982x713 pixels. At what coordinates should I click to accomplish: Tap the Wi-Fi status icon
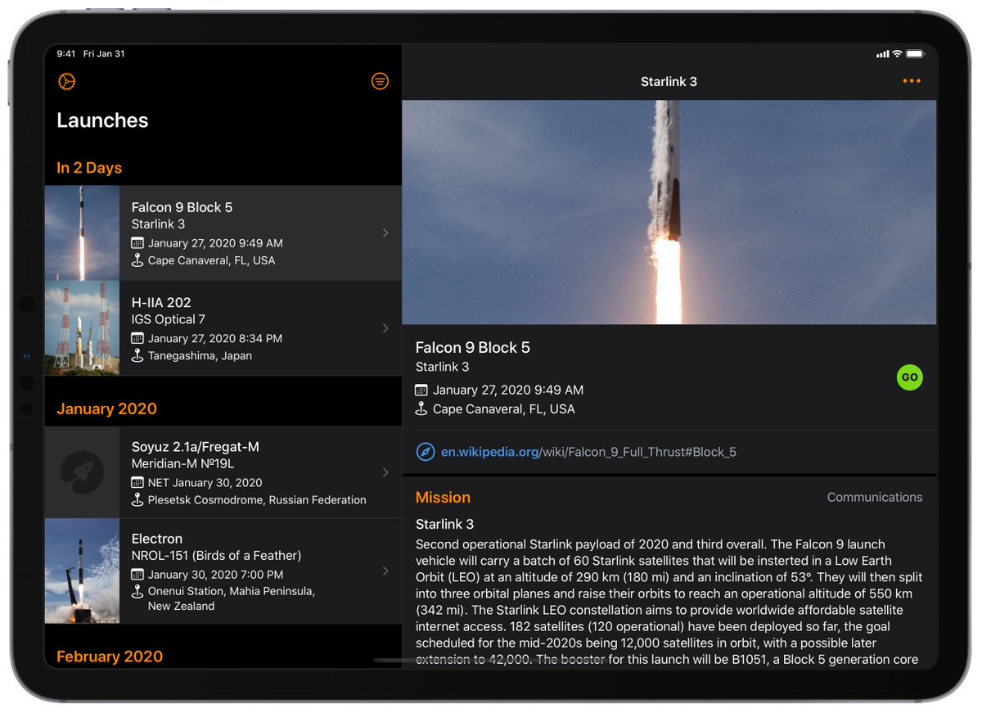897,54
